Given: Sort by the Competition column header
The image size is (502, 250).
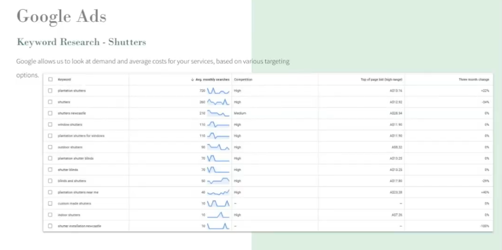Looking at the screenshot, I should pos(243,80).
